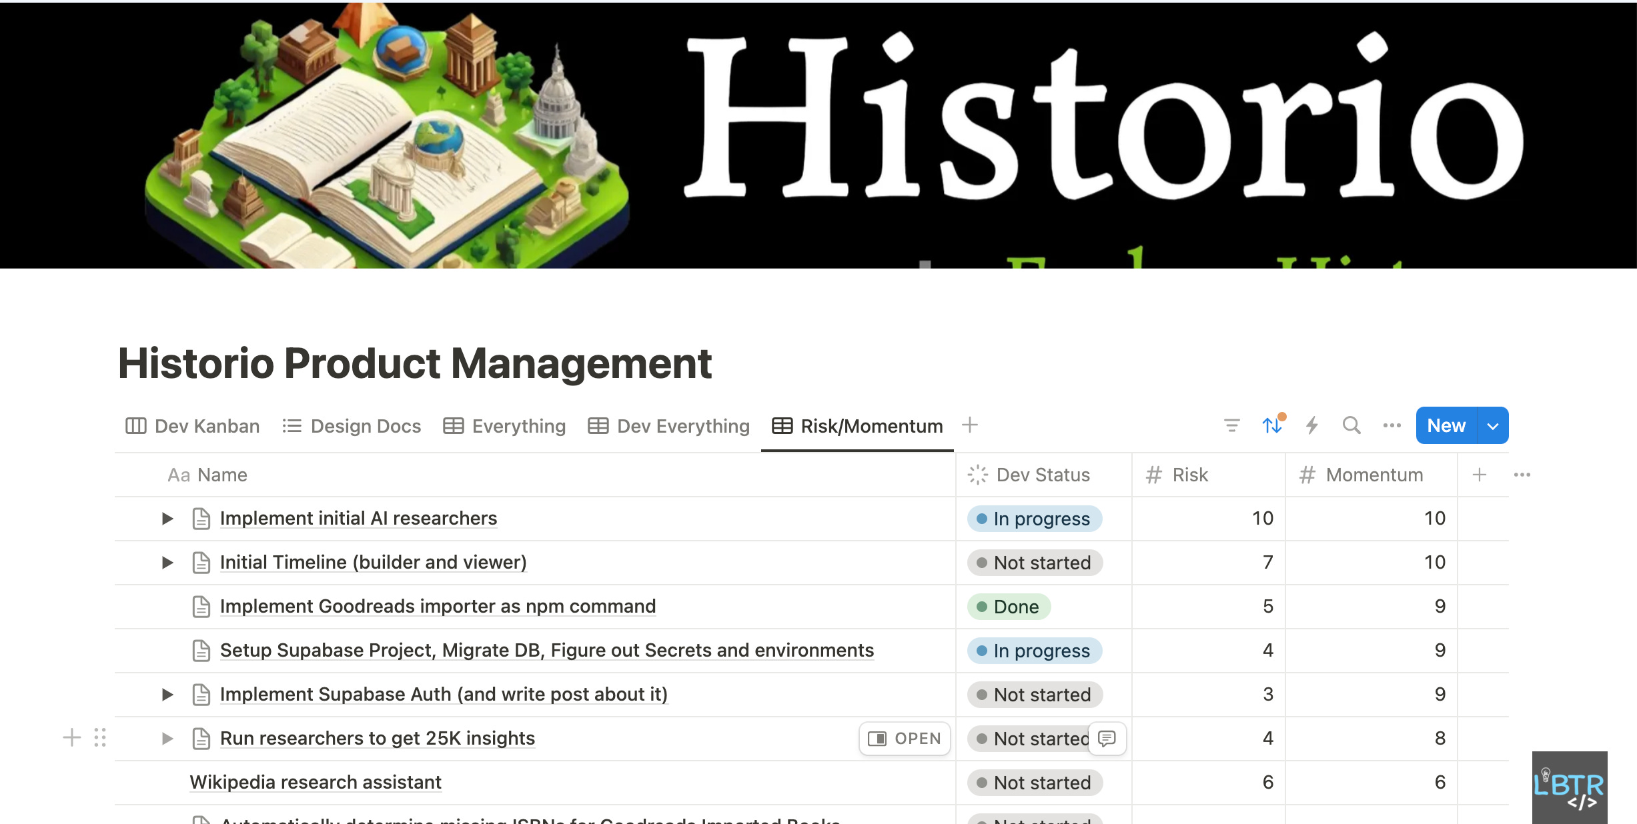
Task: Click the New button
Action: coord(1446,425)
